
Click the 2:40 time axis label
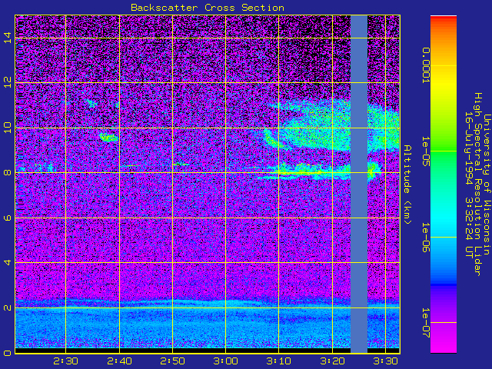coord(119,361)
